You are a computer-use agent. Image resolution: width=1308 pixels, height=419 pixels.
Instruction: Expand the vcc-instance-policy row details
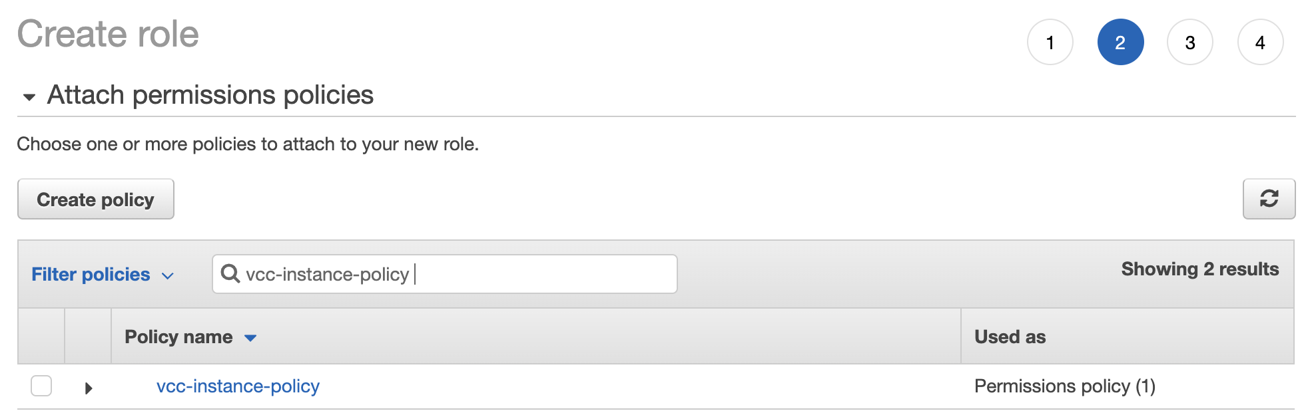click(x=89, y=388)
